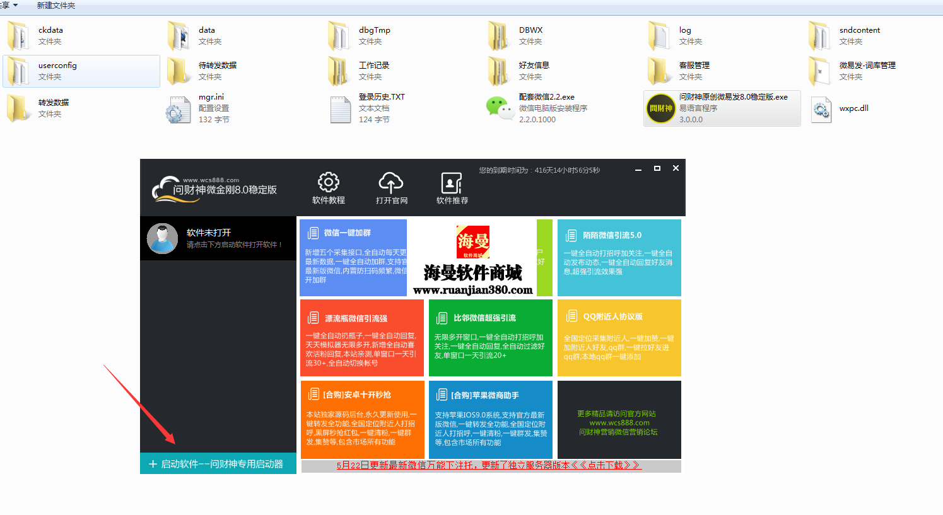Click the 软件未打开 status text

209,233
